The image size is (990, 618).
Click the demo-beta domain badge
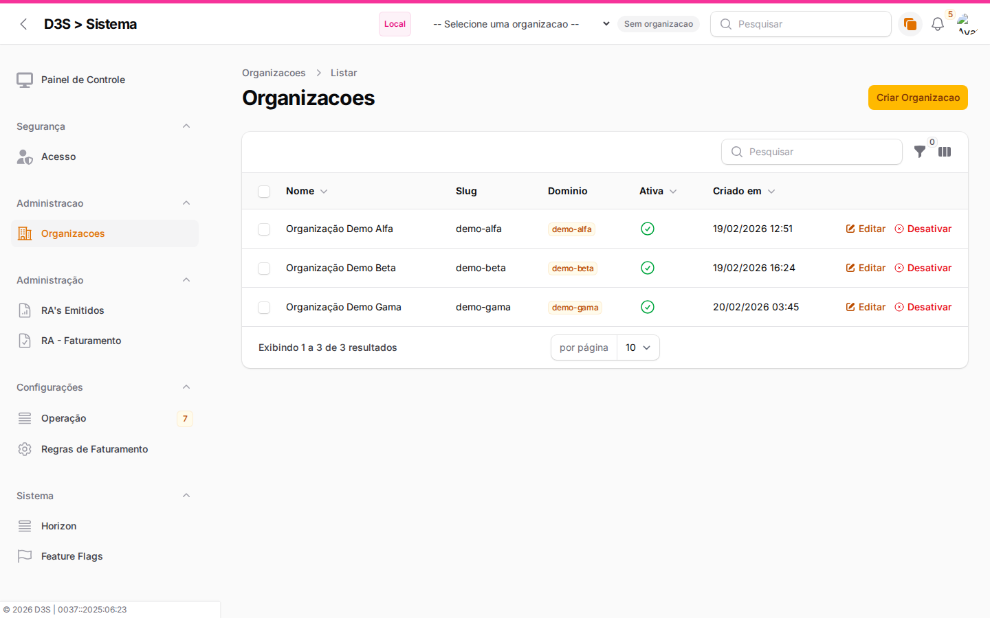point(573,268)
